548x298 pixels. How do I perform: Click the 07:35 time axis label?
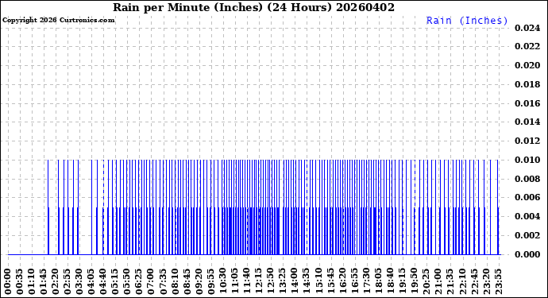(164, 281)
